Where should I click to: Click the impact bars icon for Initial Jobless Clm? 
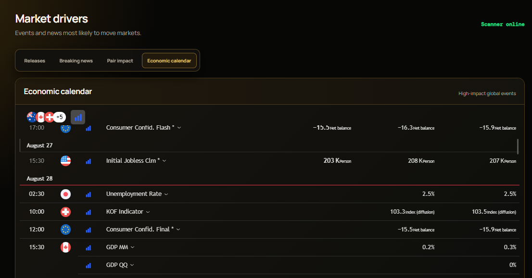pos(88,161)
